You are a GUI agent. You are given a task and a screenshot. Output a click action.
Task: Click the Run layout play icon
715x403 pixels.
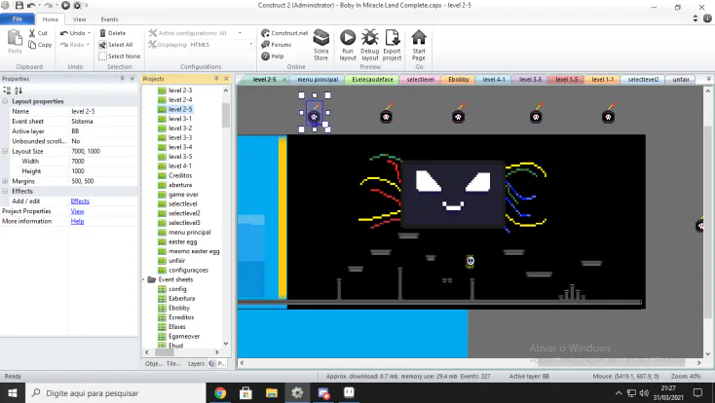pyautogui.click(x=348, y=38)
